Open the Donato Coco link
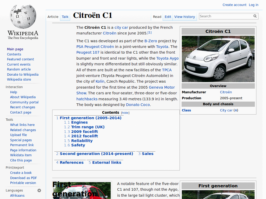The height and width of the screenshot is (199, 266). 138,105
